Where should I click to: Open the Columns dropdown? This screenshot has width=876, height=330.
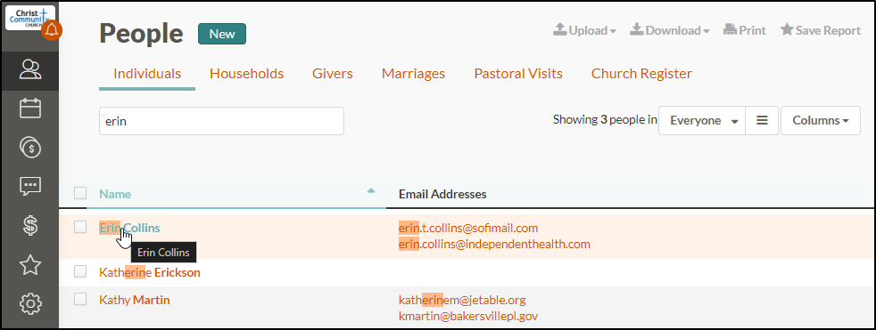[820, 120]
